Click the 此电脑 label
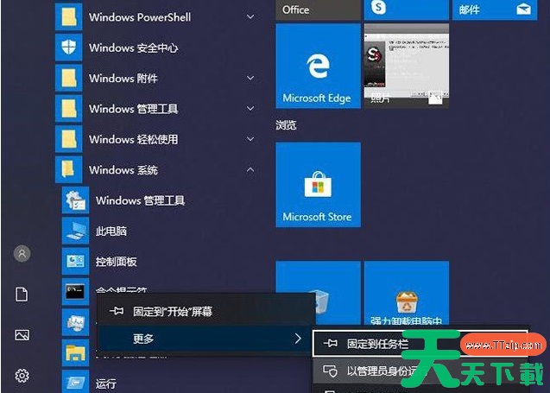This screenshot has width=550, height=393. point(111,231)
